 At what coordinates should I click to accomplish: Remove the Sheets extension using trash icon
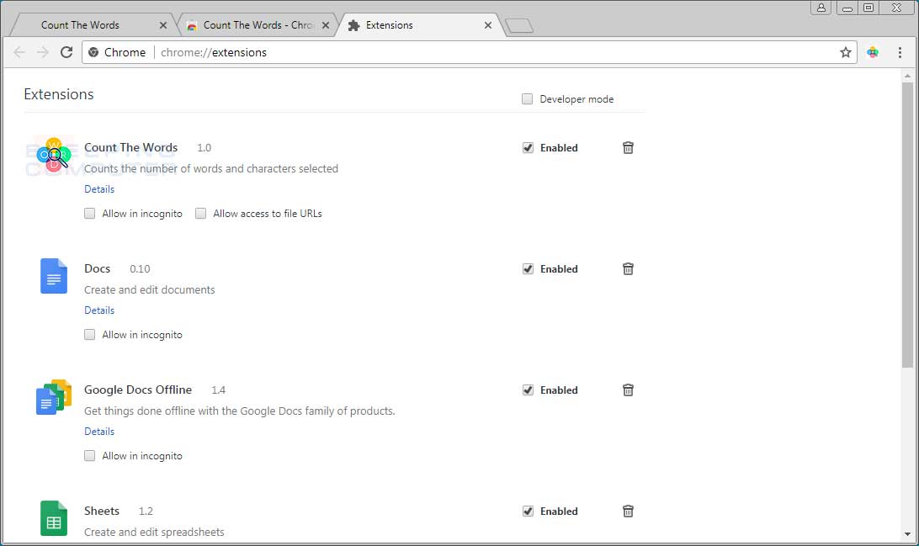[x=628, y=512]
